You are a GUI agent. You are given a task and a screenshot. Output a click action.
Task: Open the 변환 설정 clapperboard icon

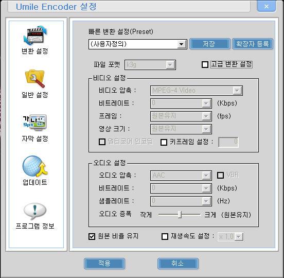pos(35,36)
